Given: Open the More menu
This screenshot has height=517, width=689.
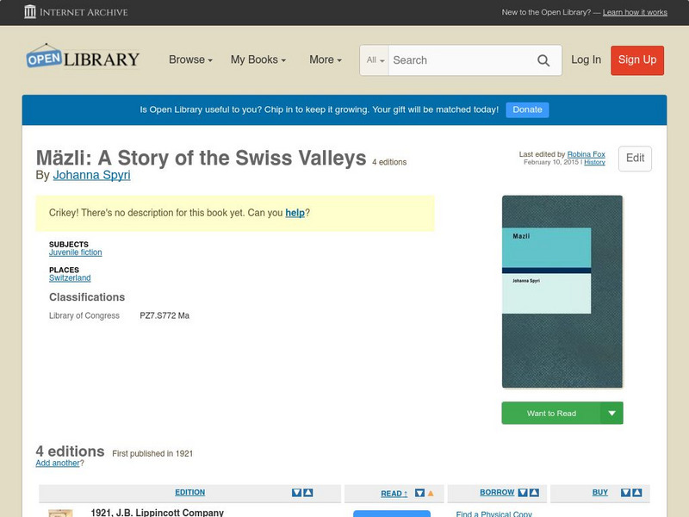Looking at the screenshot, I should click(323, 60).
